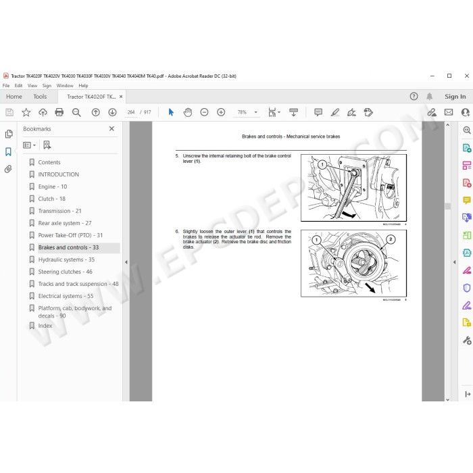Viewport: 473px width, 473px height.
Task: Open the Protect shield tool
Action: pyautogui.click(x=467, y=288)
